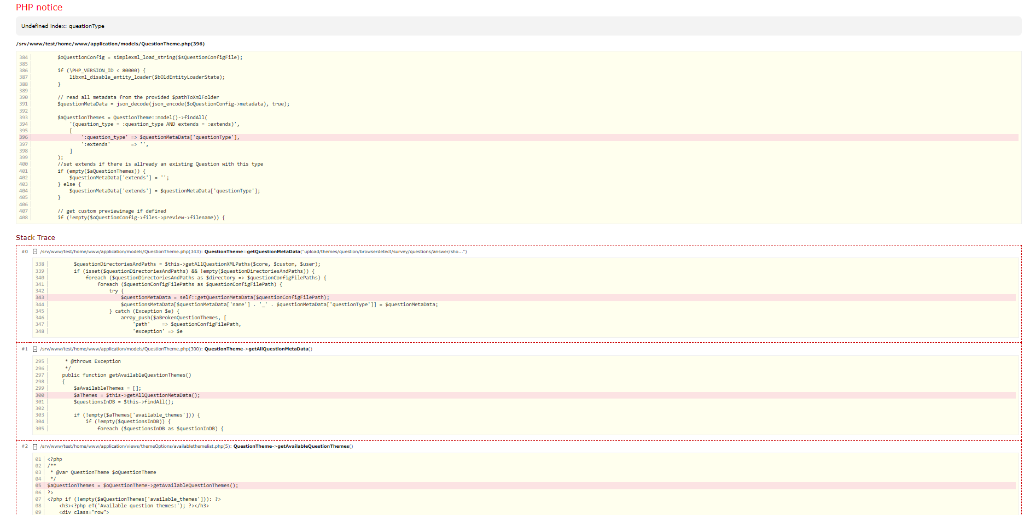Click highlighted line 05 in trace #2

[x=143, y=485]
